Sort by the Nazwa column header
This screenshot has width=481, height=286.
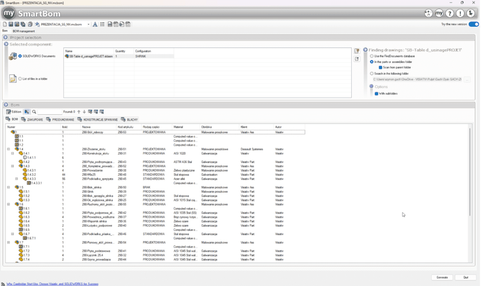click(99, 127)
